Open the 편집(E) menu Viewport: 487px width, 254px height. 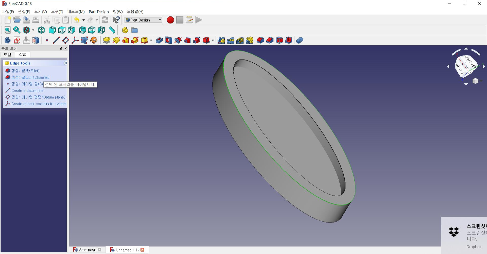tap(24, 11)
